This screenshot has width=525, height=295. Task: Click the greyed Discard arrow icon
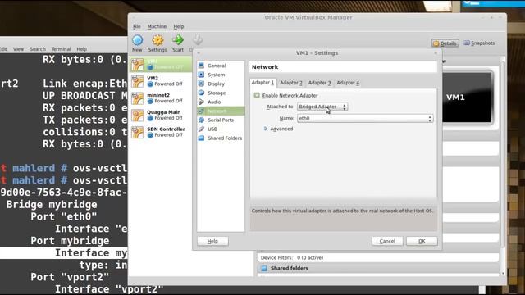click(198, 40)
